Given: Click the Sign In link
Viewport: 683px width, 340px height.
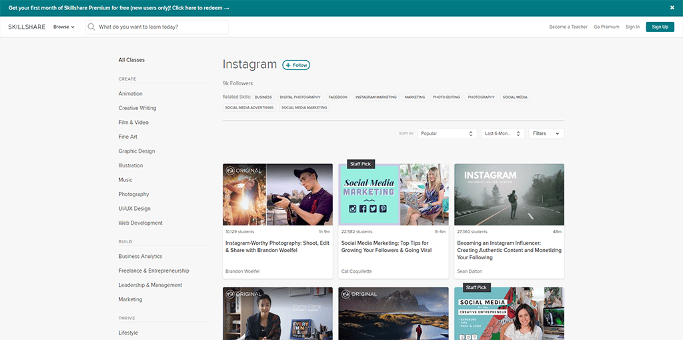Looking at the screenshot, I should coord(632,27).
